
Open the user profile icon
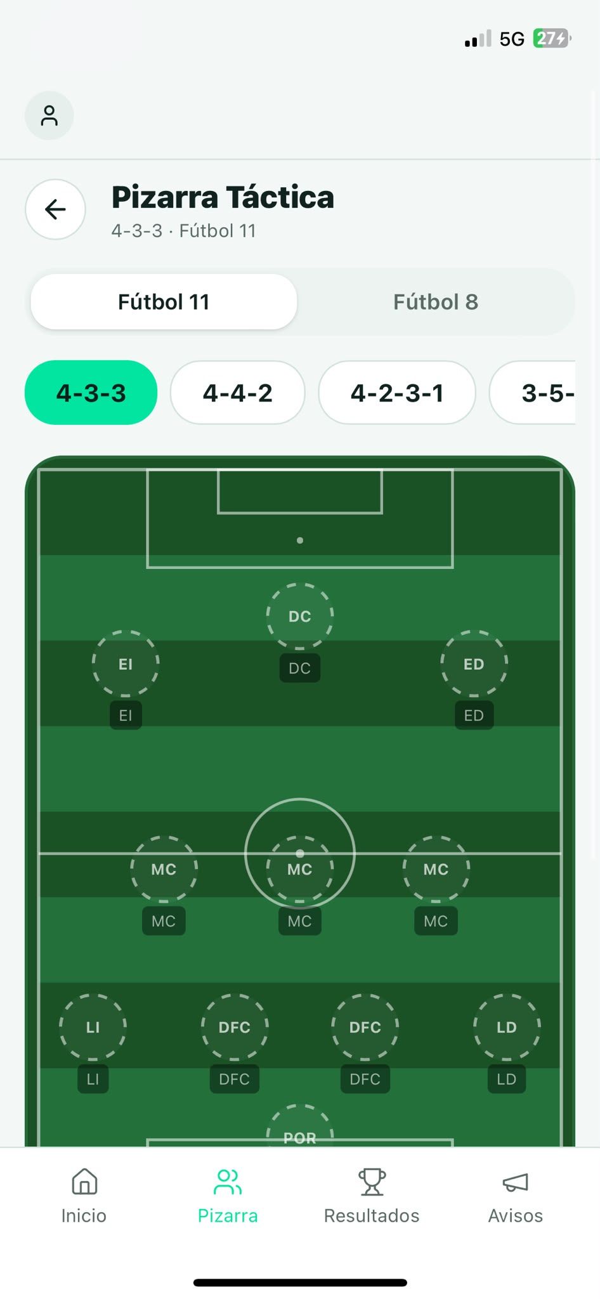[x=49, y=115]
